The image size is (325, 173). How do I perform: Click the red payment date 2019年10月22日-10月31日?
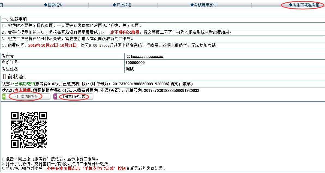click(52, 45)
